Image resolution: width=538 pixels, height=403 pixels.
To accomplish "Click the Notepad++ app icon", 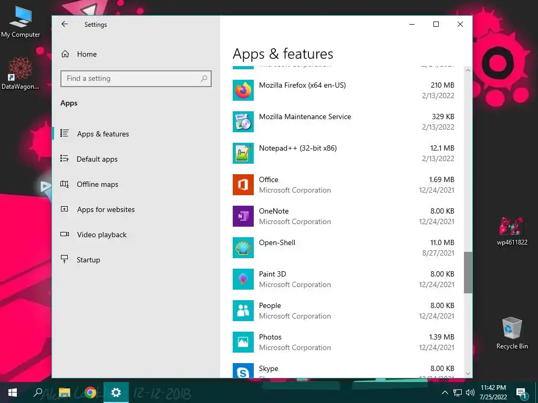I will click(x=243, y=153).
